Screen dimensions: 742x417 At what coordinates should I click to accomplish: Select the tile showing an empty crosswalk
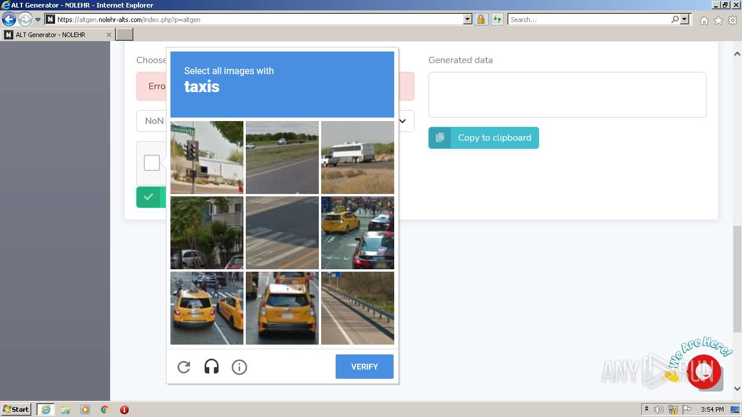click(282, 233)
